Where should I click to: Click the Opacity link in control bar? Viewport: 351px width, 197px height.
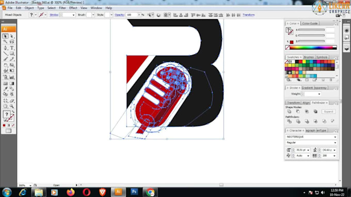tap(120, 15)
